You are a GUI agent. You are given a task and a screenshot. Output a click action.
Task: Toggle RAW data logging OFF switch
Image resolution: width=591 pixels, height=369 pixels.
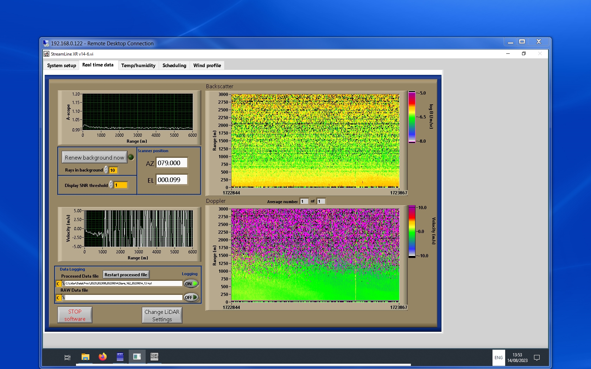point(191,297)
